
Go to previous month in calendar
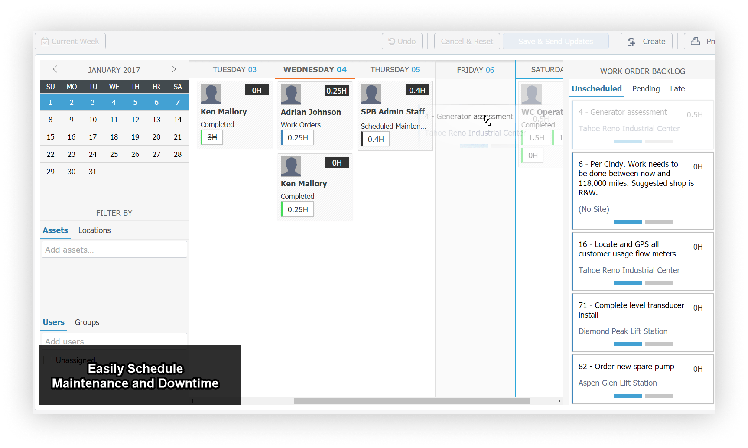[x=55, y=69]
